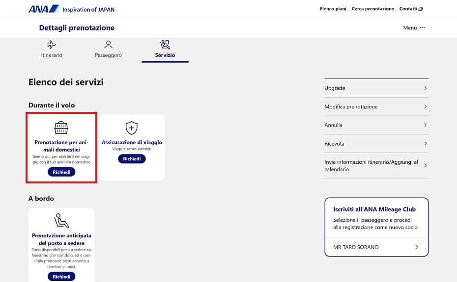Click the airplane Itinerario icon
The height and width of the screenshot is (282, 457).
[x=52, y=45]
